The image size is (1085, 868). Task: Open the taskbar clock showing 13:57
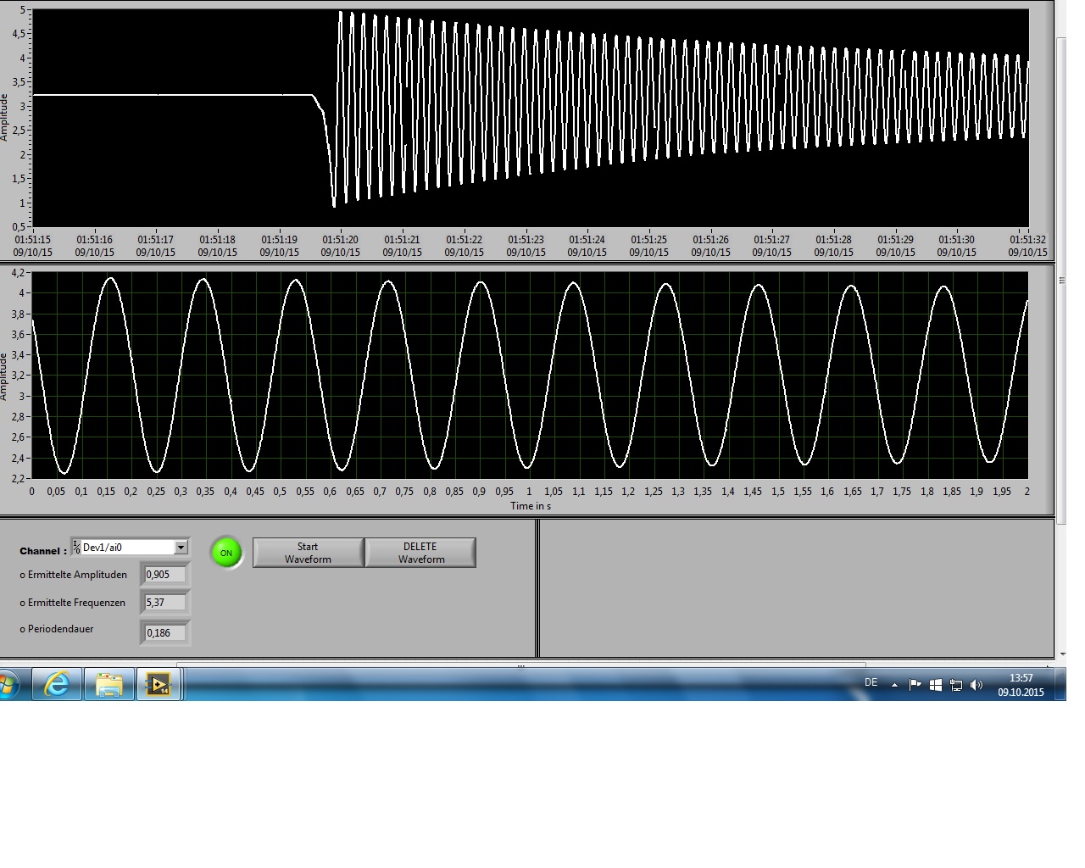pyautogui.click(x=1021, y=685)
